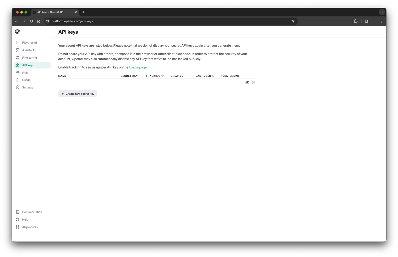Edit the API key with pencil icon
The image size is (398, 257).
point(247,82)
